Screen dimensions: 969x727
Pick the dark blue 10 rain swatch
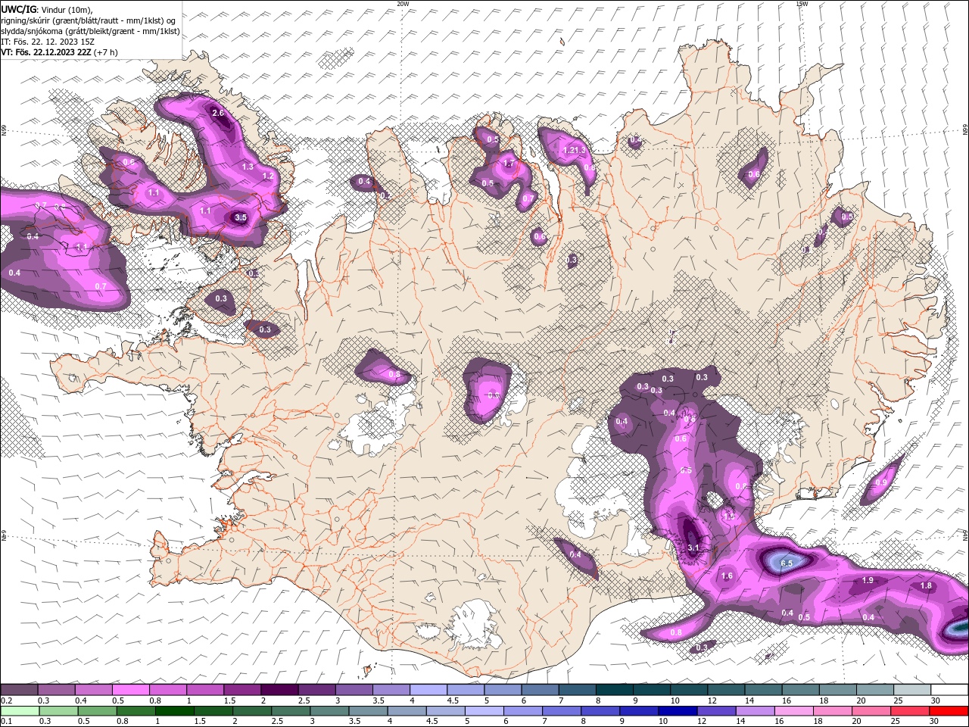click(676, 711)
